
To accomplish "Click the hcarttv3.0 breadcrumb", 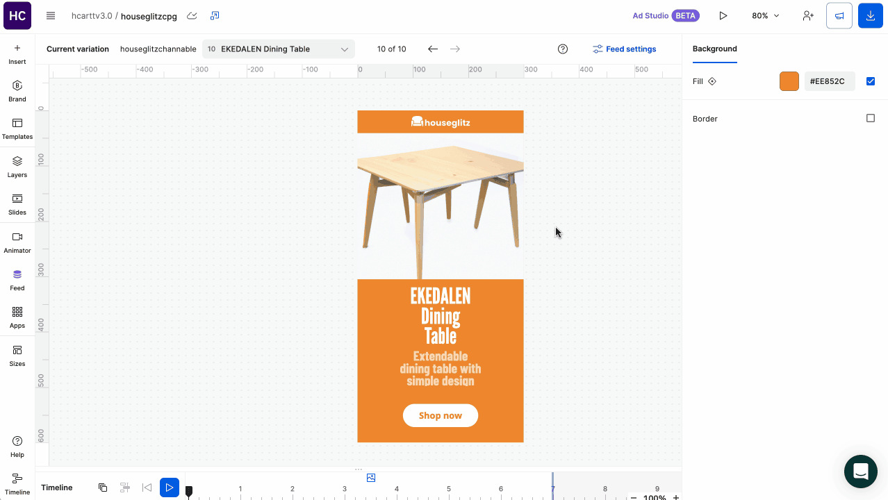I will (x=92, y=15).
